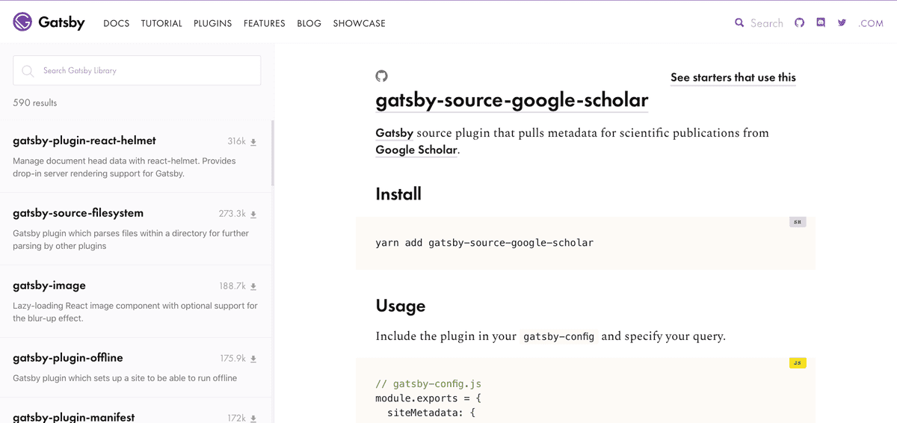Open the SHOWCASE page

coord(359,23)
